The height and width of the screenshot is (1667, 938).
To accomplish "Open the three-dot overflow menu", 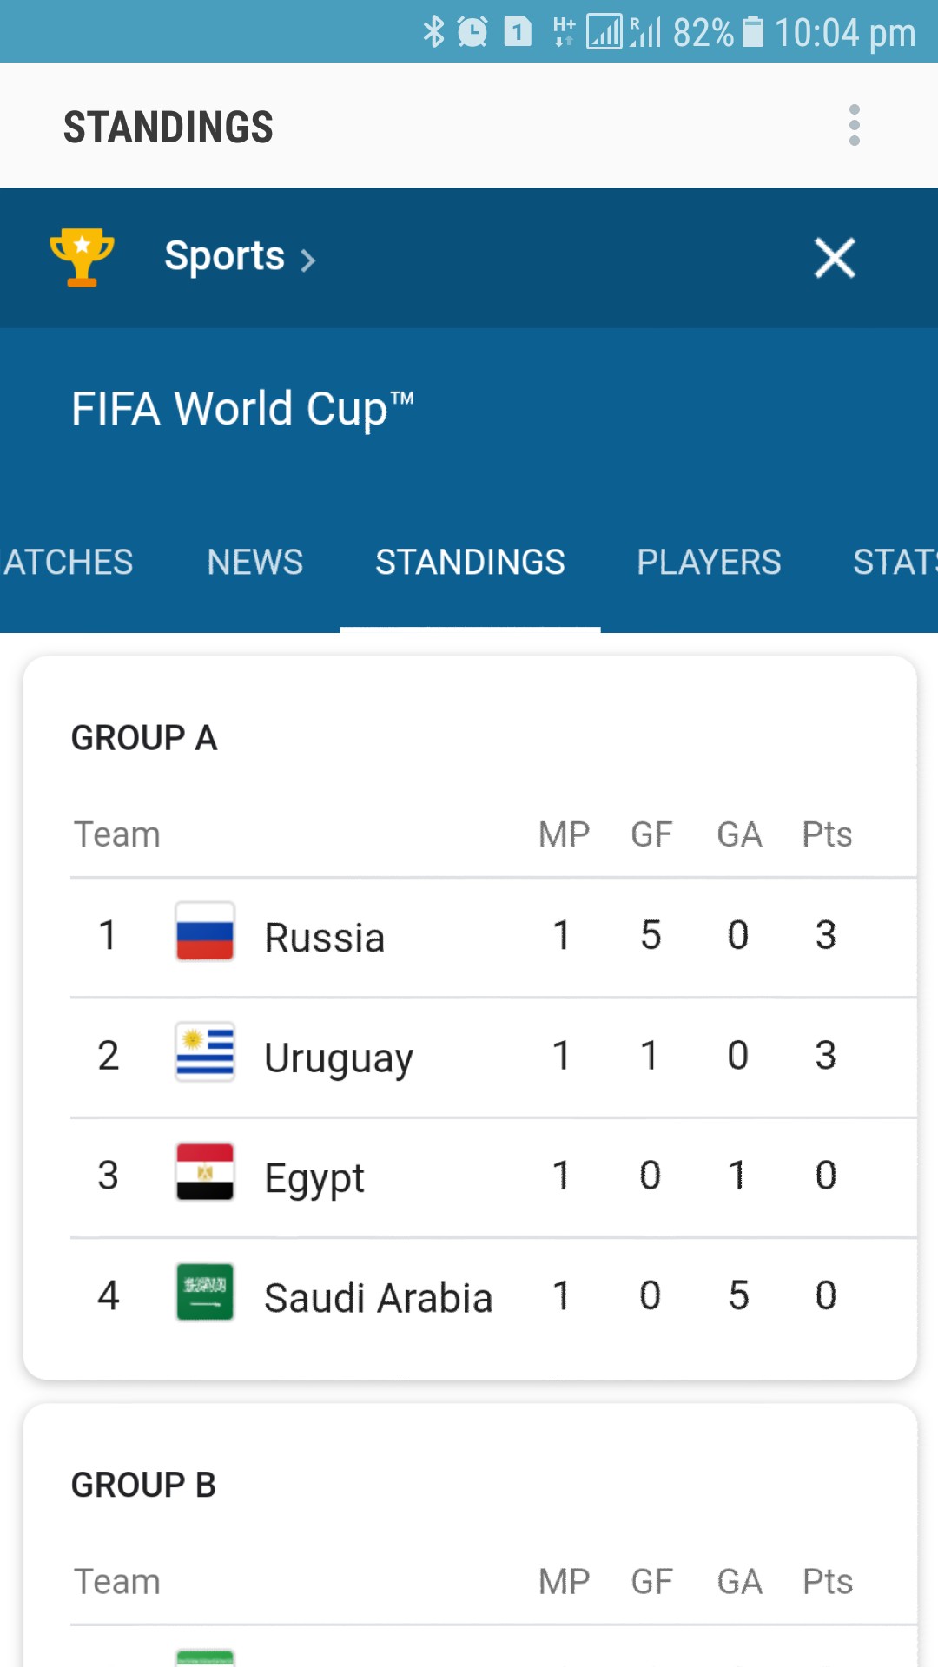I will (855, 126).
